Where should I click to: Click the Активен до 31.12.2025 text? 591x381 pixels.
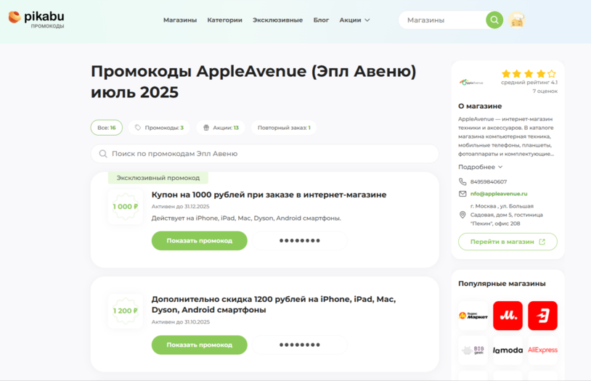[180, 207]
